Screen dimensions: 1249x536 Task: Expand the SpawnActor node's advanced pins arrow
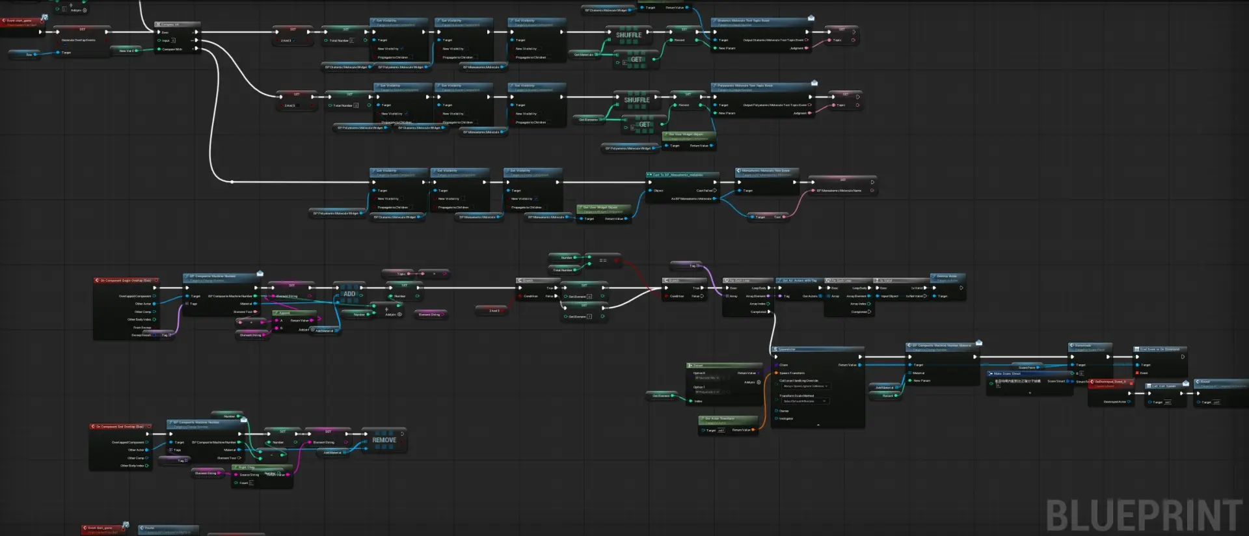click(818, 425)
